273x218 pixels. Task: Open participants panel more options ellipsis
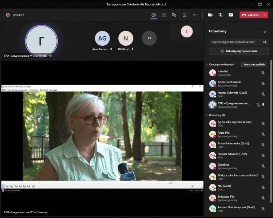pyautogui.click(x=258, y=32)
